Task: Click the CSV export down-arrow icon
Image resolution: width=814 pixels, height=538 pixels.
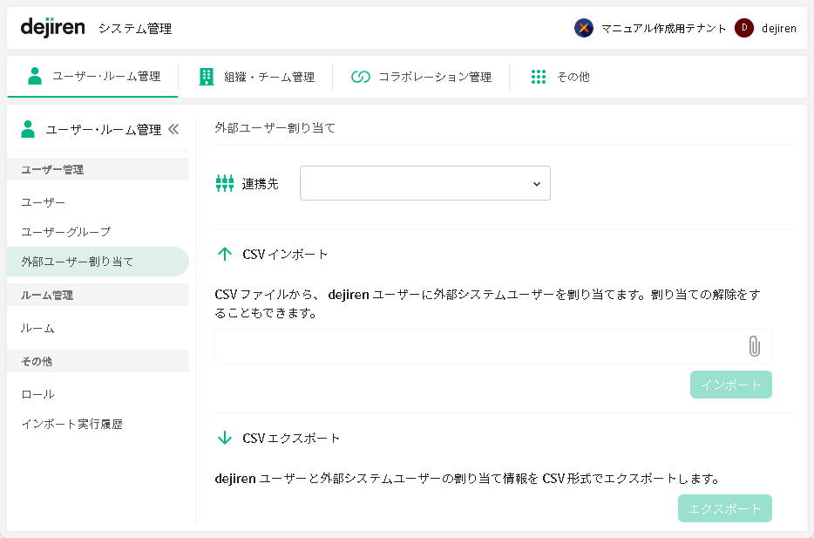Action: pyautogui.click(x=224, y=438)
